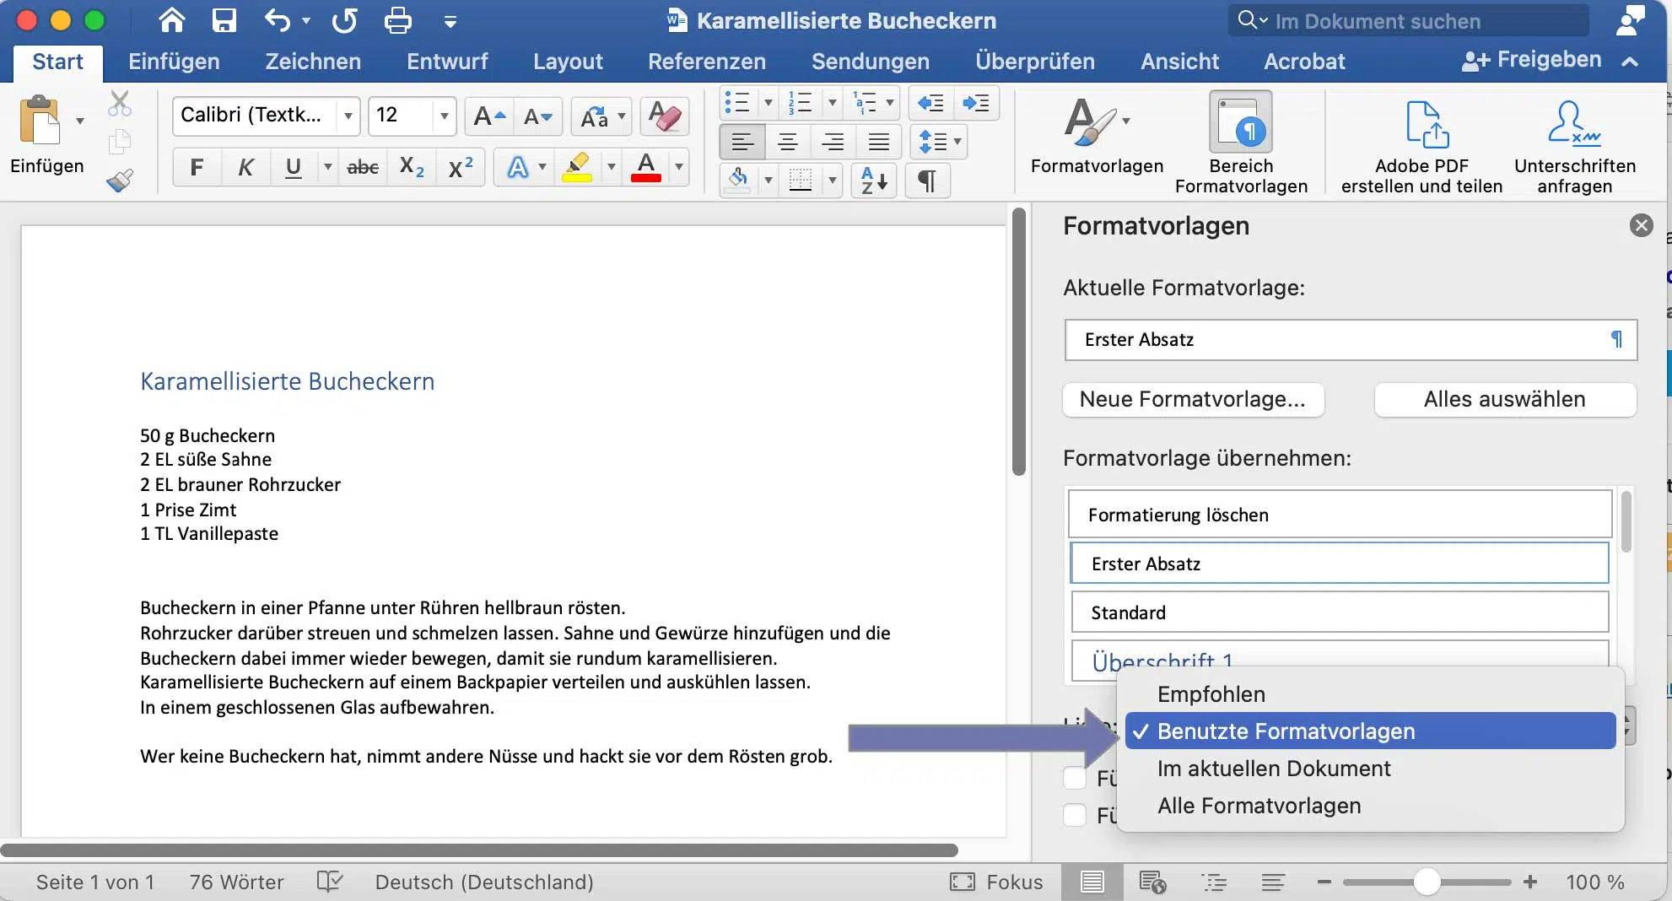Copy format with paintbrush icon

click(120, 180)
